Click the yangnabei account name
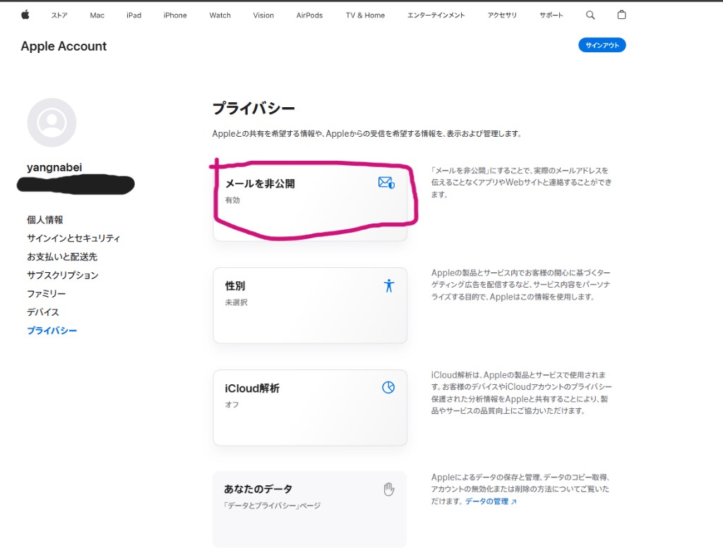The width and height of the screenshot is (723, 550). pyautogui.click(x=54, y=167)
